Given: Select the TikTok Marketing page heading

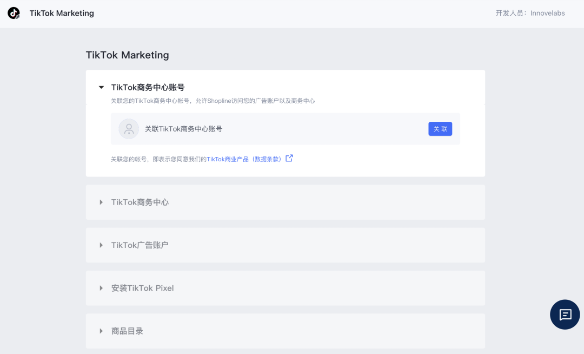Looking at the screenshot, I should [x=127, y=55].
